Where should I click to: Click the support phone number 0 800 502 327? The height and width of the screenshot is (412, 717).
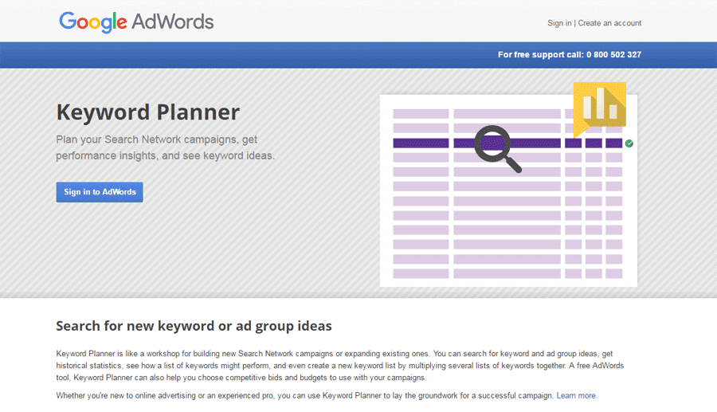613,55
